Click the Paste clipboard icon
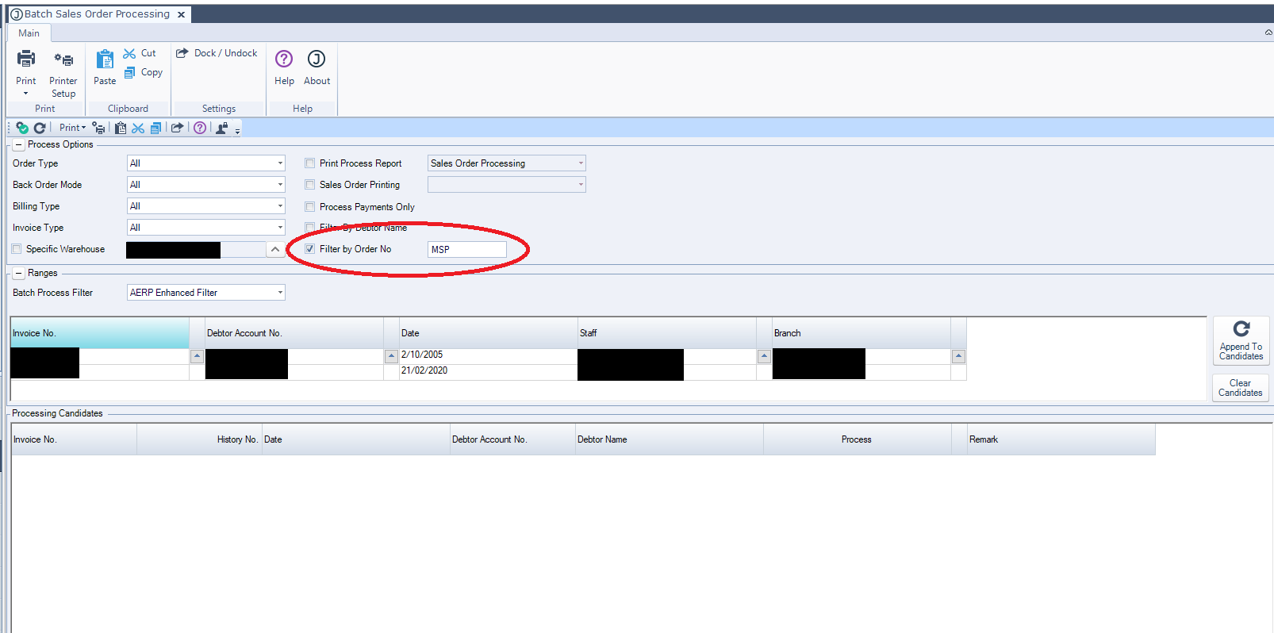 point(105,60)
